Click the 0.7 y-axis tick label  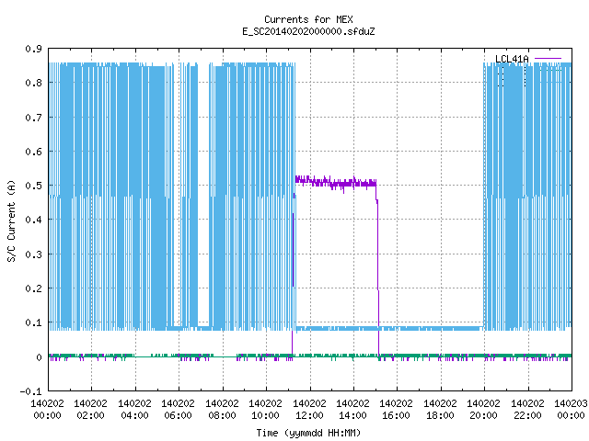pyautogui.click(x=33, y=118)
